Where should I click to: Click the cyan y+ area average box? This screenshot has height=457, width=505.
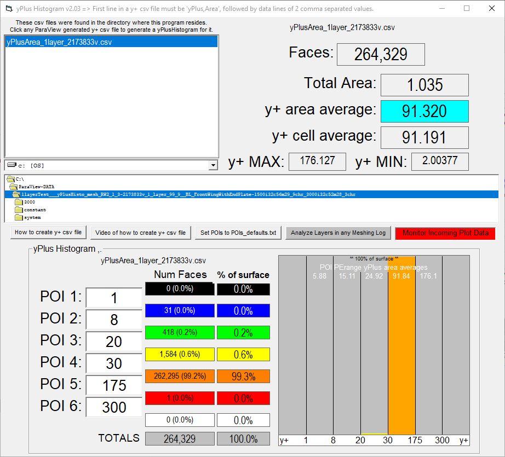click(424, 111)
